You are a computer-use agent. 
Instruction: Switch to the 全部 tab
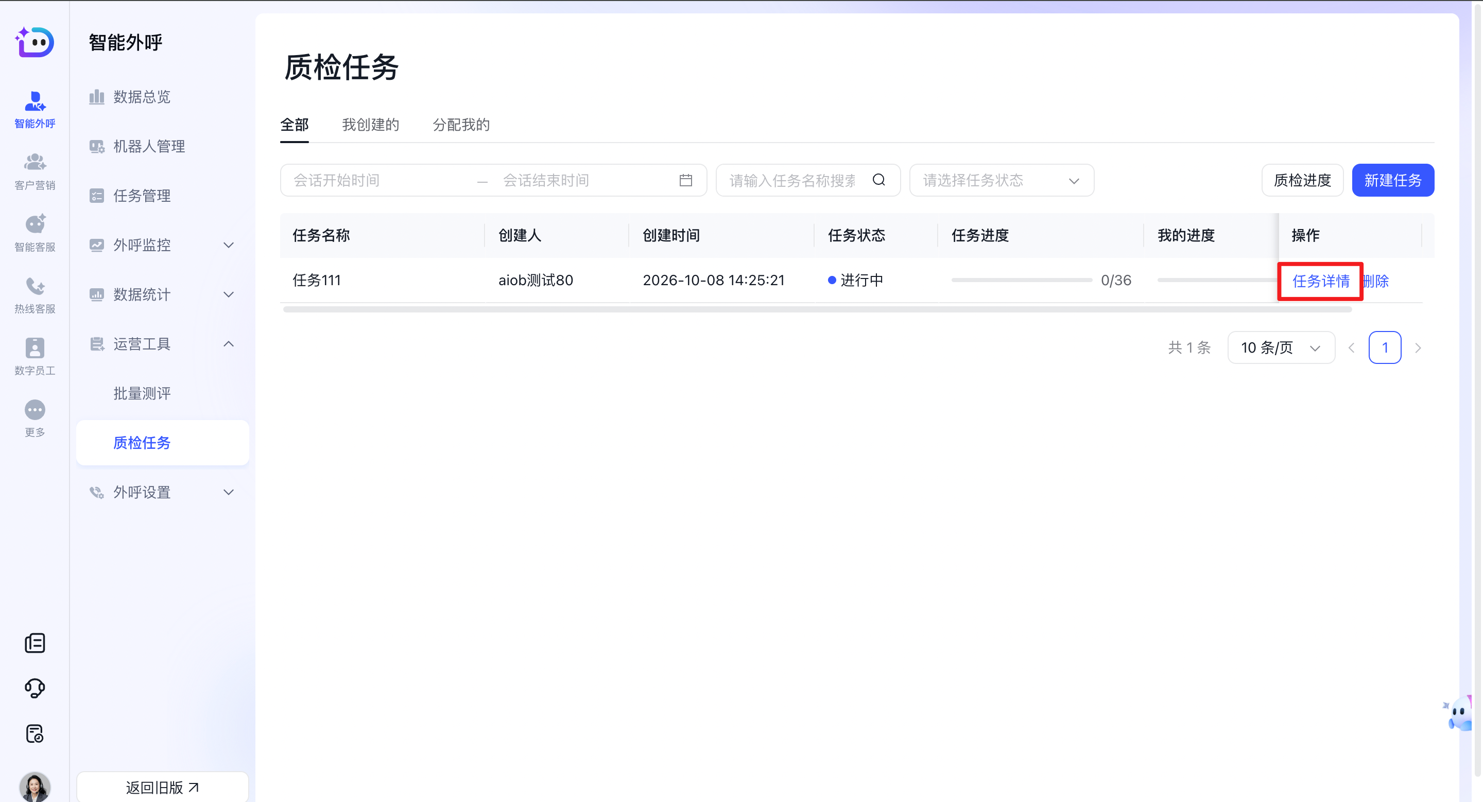coord(294,125)
